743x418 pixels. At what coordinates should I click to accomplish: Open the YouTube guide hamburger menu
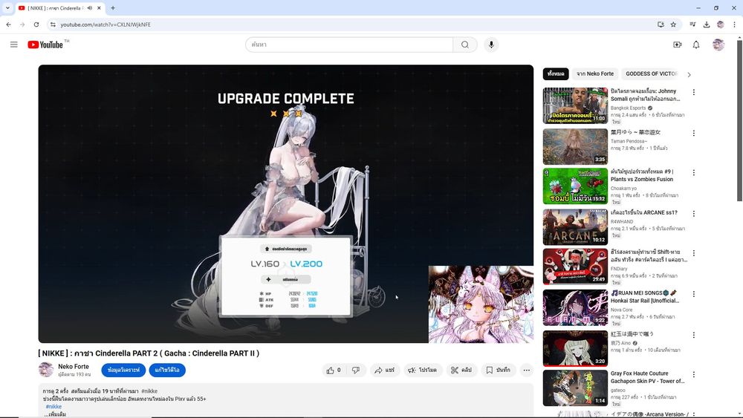coord(13,45)
